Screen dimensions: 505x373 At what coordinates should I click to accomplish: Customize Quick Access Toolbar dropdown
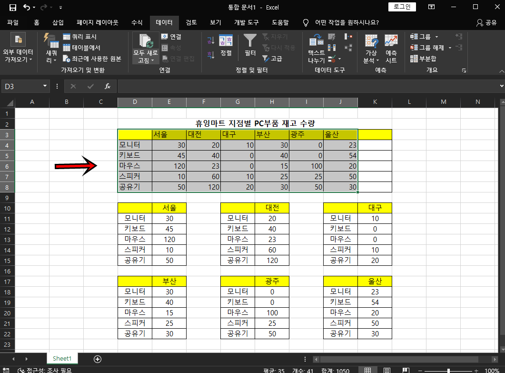coord(60,8)
